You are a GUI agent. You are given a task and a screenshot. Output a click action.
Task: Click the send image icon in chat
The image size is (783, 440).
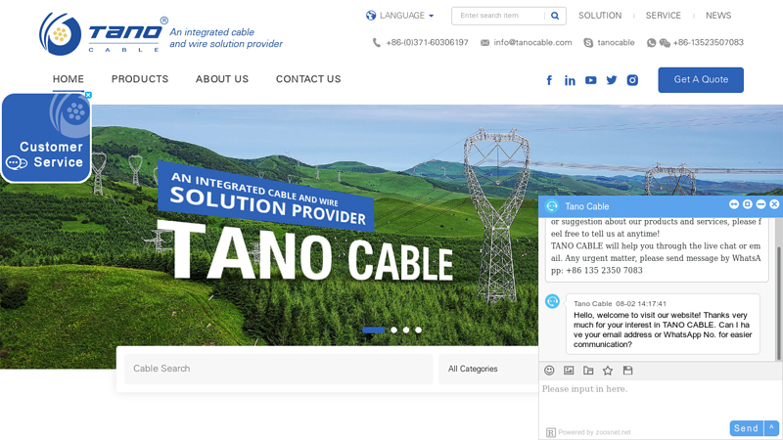[569, 371]
